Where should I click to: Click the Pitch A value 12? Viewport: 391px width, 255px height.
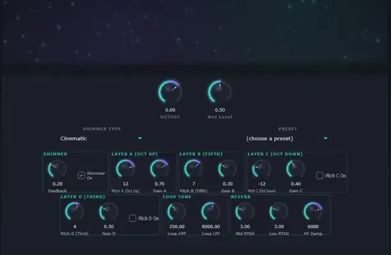[x=125, y=184]
